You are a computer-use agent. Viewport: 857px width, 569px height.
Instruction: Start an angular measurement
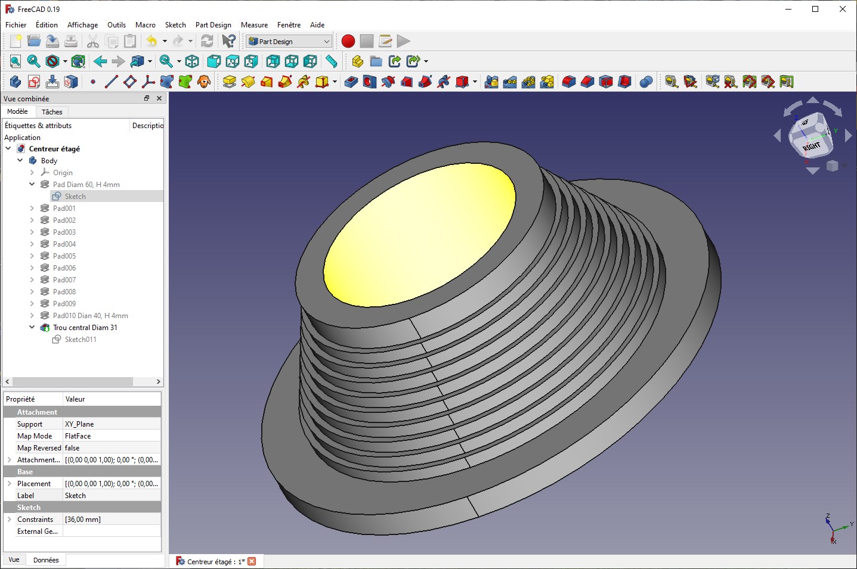[690, 82]
